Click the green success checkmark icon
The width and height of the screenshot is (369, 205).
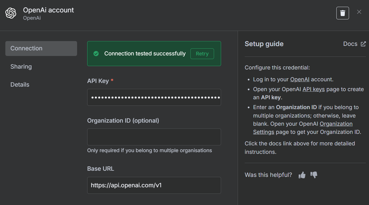point(96,54)
